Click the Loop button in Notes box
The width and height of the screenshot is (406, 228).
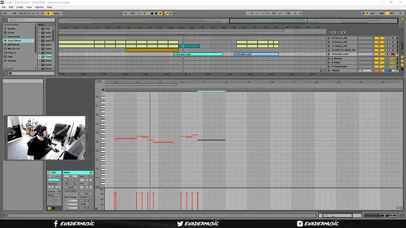tap(86, 193)
